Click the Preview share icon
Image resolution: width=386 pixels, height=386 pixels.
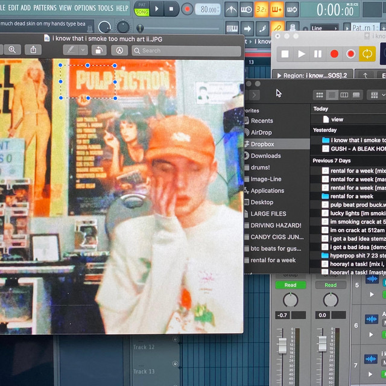(33, 50)
